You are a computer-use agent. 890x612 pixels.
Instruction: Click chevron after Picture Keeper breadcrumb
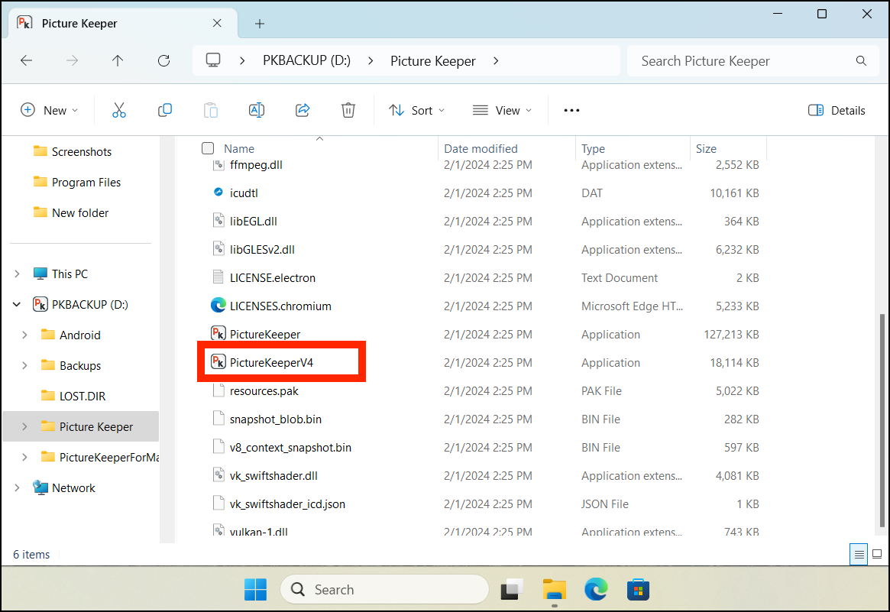496,61
